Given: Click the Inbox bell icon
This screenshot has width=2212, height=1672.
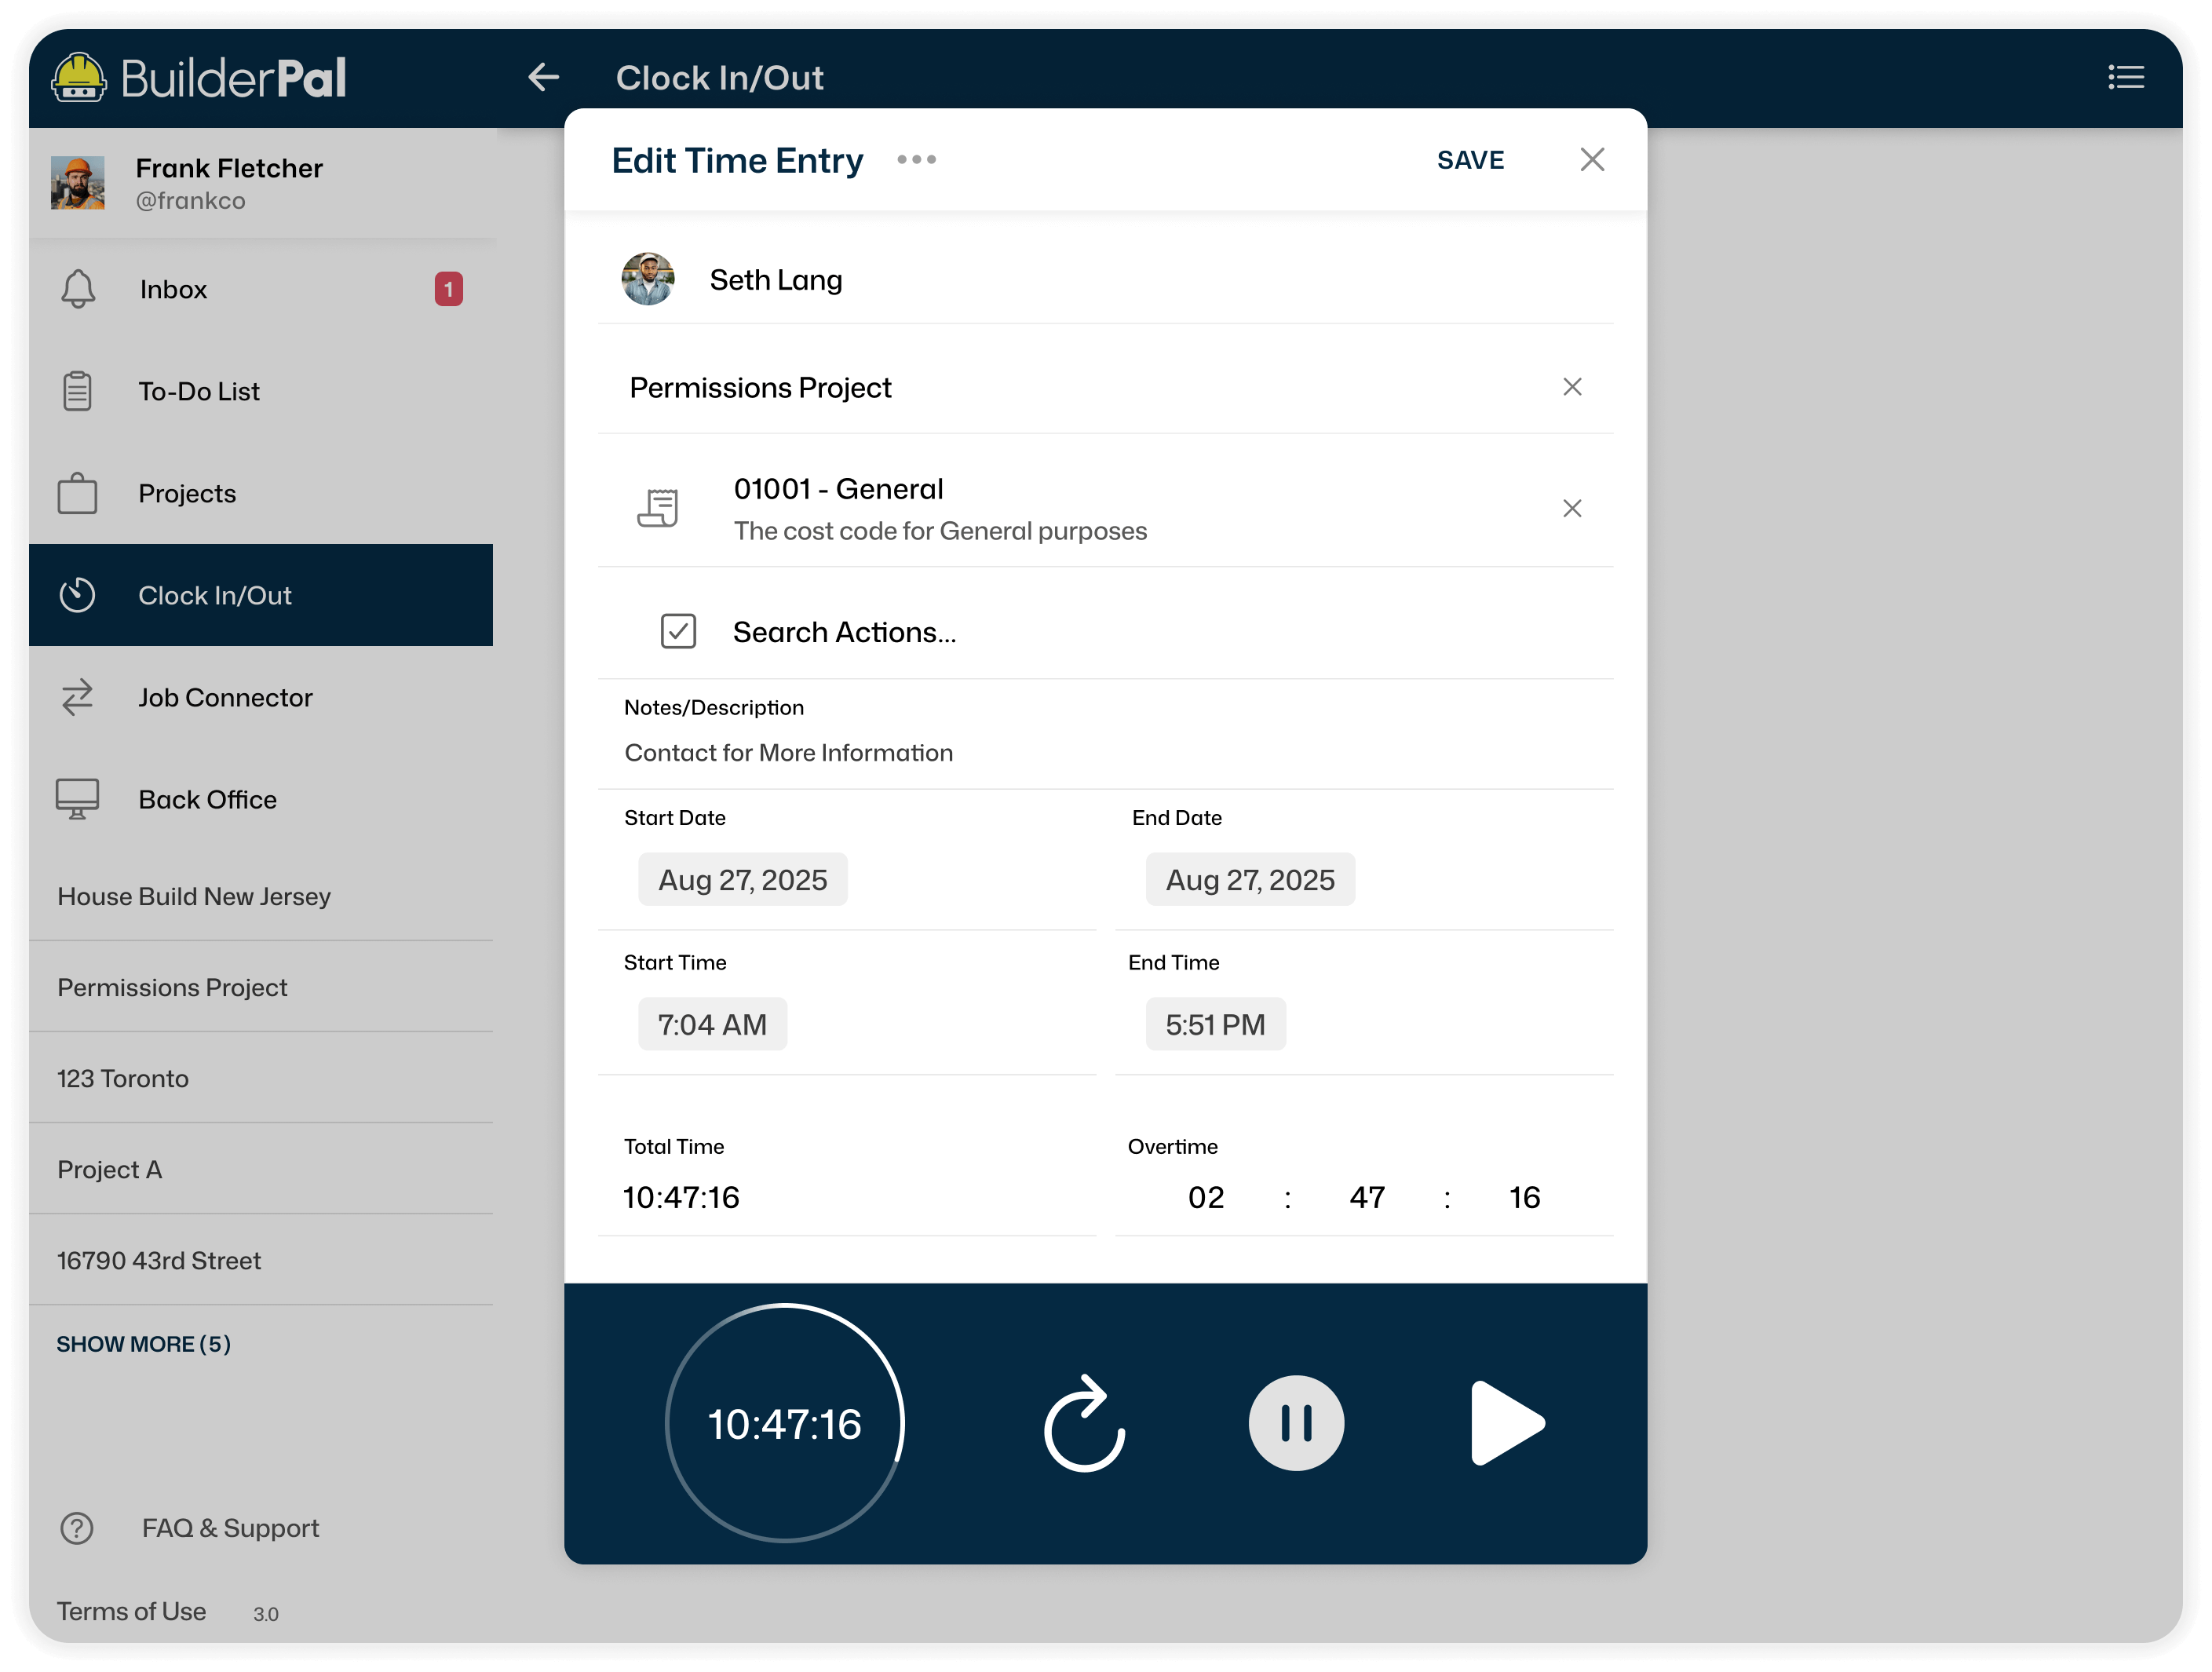Looking at the screenshot, I should [x=78, y=289].
